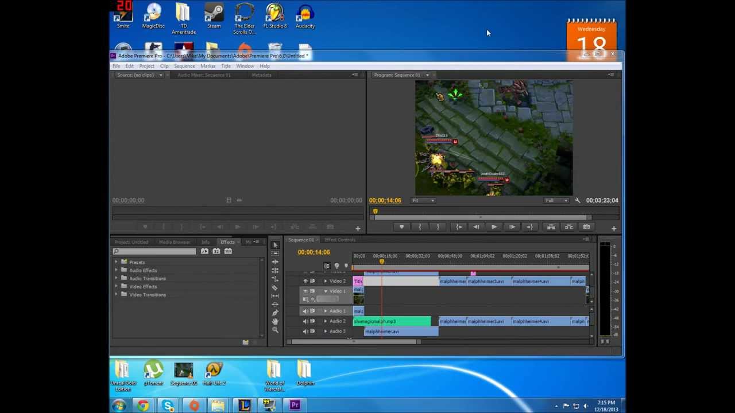Open Source monitor button editor plus icon
The height and width of the screenshot is (413, 735).
357,229
